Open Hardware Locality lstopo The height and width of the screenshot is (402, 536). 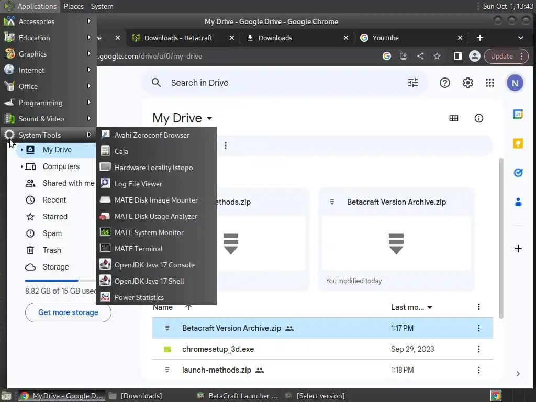pyautogui.click(x=156, y=167)
